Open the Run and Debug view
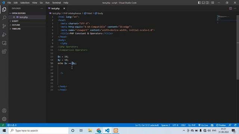Screen dimensions: 239x134 4,35
